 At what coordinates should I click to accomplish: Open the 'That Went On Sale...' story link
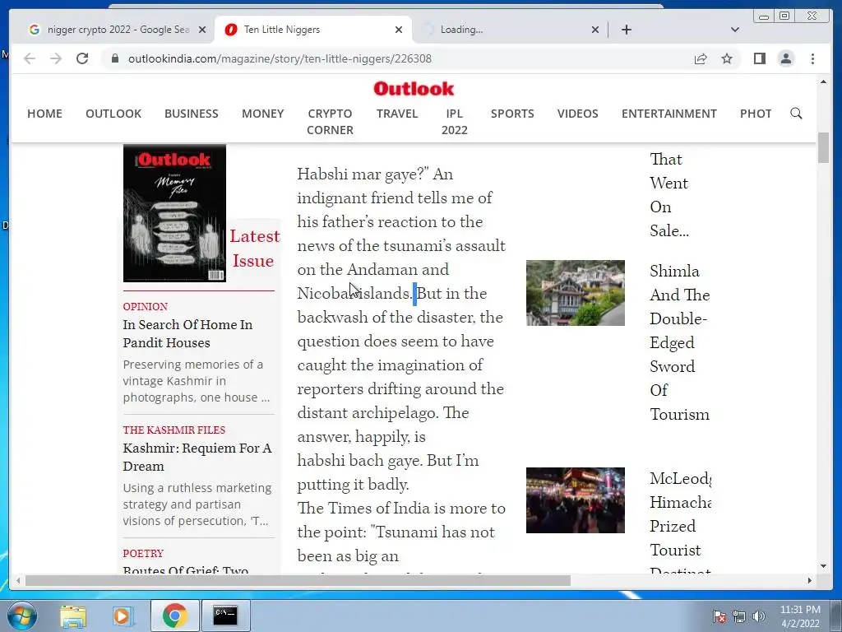click(x=669, y=195)
